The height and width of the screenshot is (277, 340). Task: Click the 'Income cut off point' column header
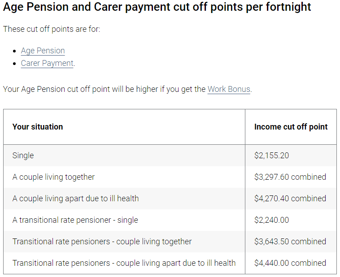point(291,127)
